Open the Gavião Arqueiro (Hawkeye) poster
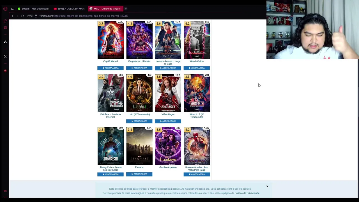 coord(168,146)
